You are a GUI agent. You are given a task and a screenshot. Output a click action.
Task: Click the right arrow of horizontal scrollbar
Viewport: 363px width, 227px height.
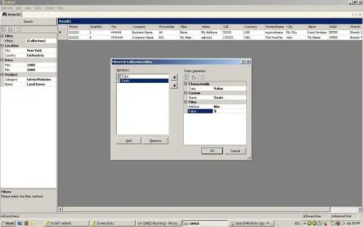coord(360,209)
